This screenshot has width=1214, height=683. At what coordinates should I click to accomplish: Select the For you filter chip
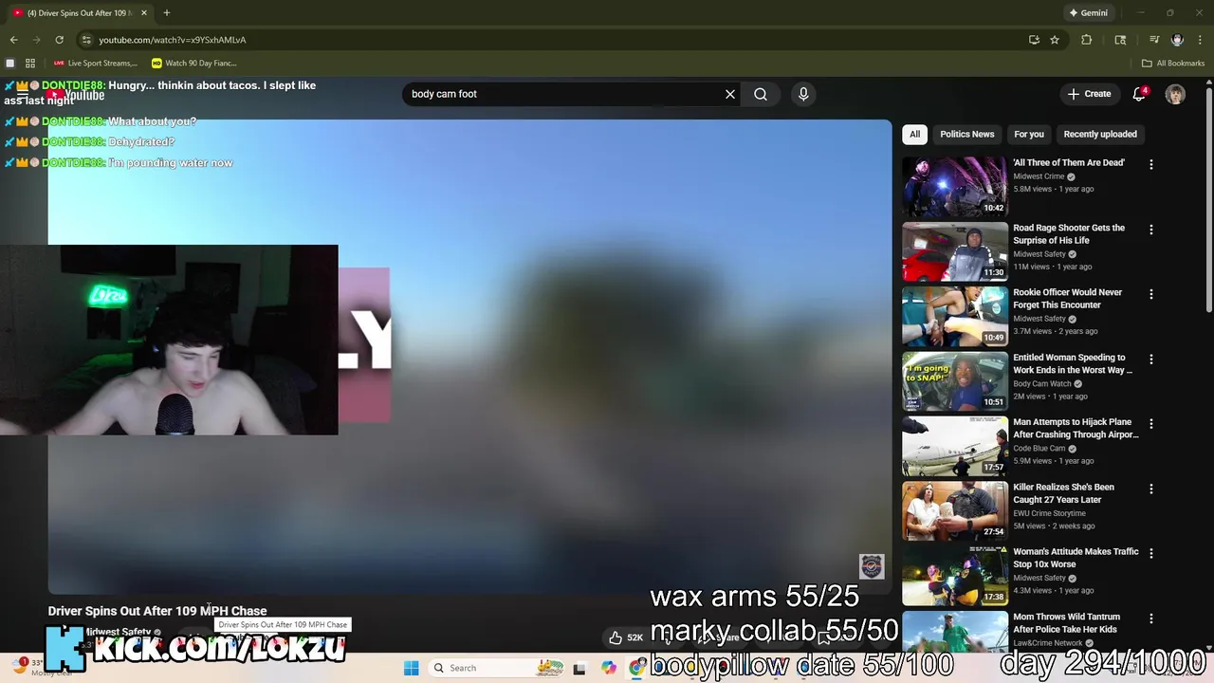point(1029,135)
